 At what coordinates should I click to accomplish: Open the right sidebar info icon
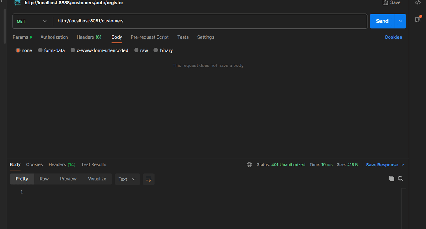point(418,19)
